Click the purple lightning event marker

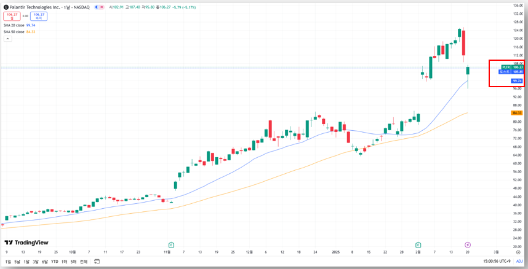(x=468, y=244)
